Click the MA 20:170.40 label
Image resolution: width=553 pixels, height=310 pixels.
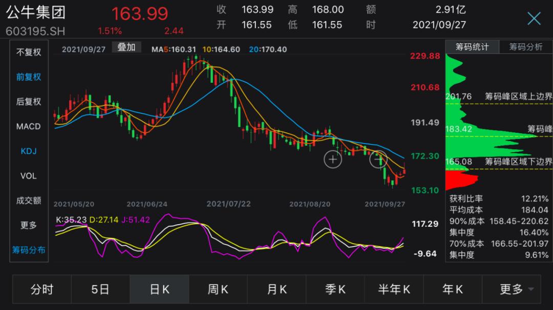pos(268,50)
